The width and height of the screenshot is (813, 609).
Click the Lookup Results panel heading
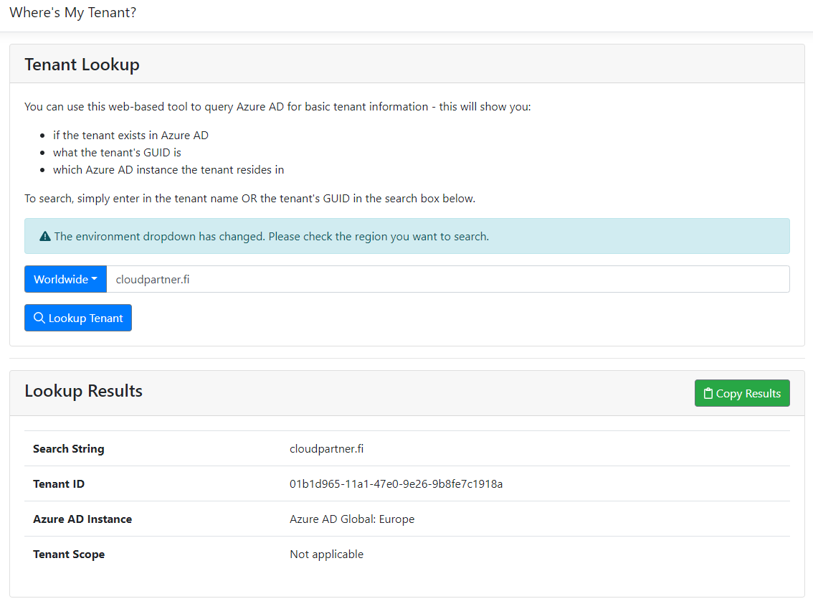[x=83, y=391]
